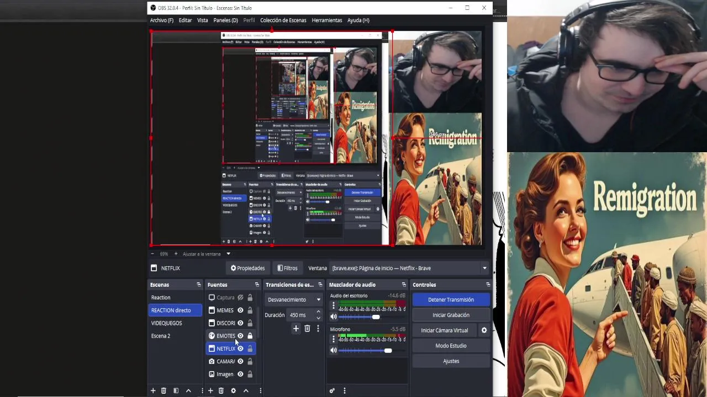Hide the NETFLIX source
This screenshot has width=707, height=397.
(x=240, y=348)
